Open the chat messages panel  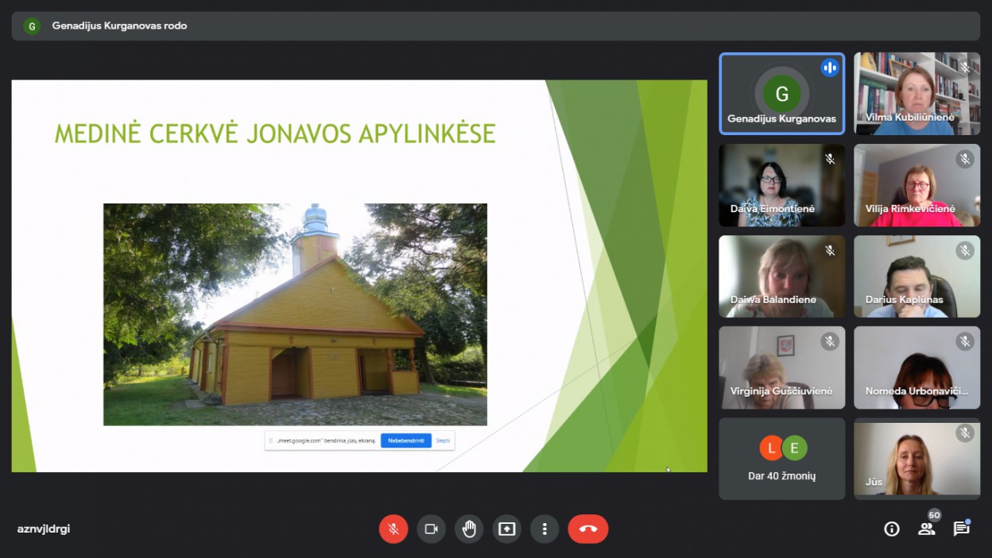[x=962, y=529]
